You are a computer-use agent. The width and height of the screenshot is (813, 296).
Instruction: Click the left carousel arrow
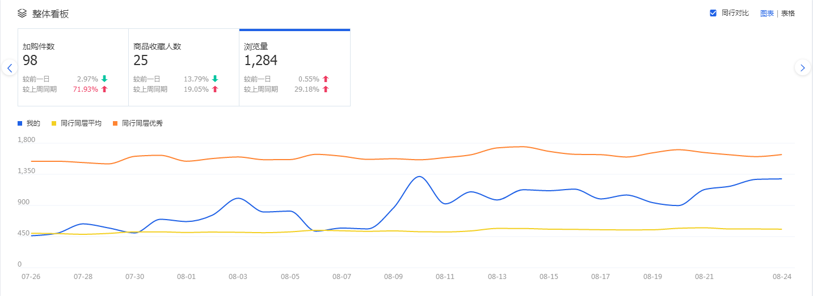pos(9,68)
